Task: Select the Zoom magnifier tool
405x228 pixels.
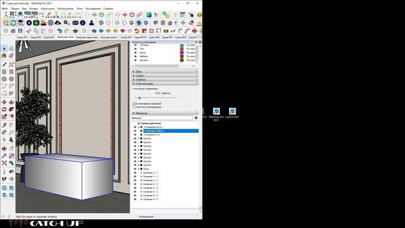Action: (4, 156)
